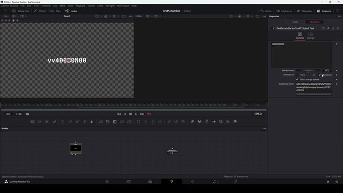The image size is (343, 193).
Task: Toggle keyframe diamond for the Randomness slider
Action: click(x=337, y=70)
